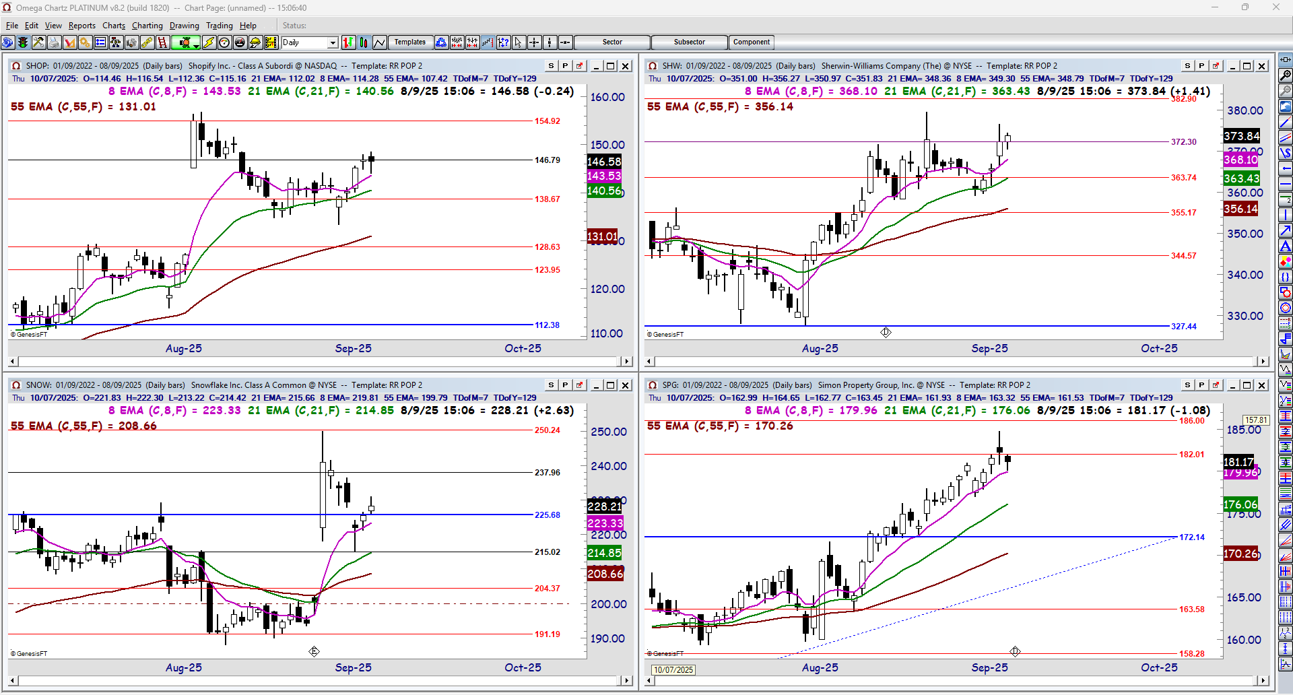Click the red export icon on SHW chart
Screen dimensions: 1293x695
pos(1216,66)
